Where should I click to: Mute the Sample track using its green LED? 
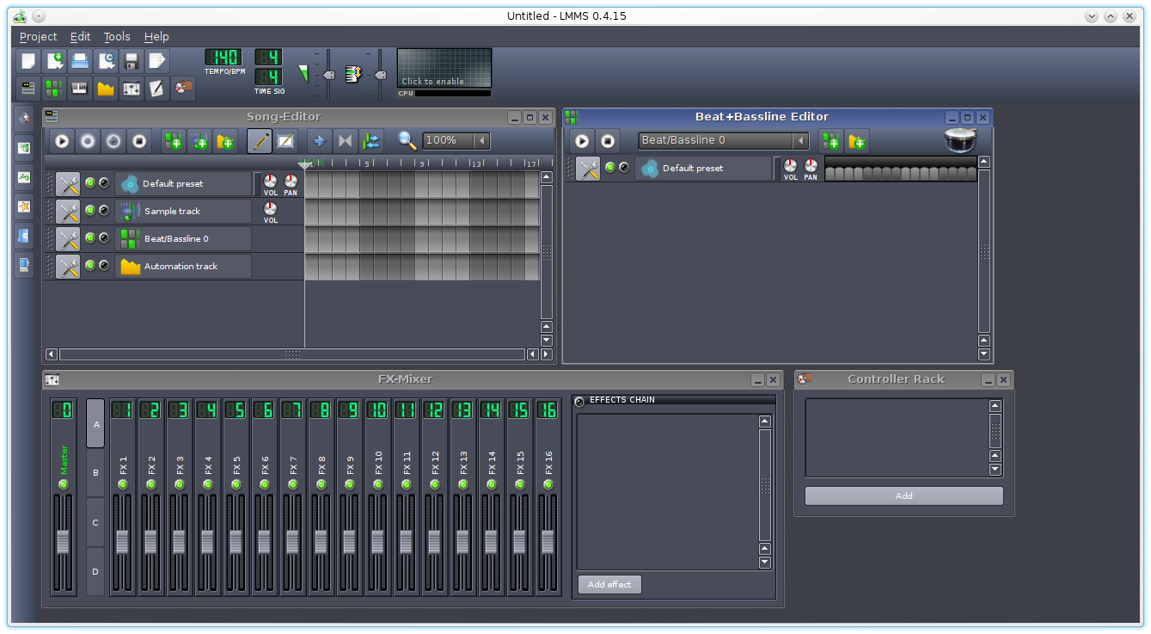tap(90, 210)
